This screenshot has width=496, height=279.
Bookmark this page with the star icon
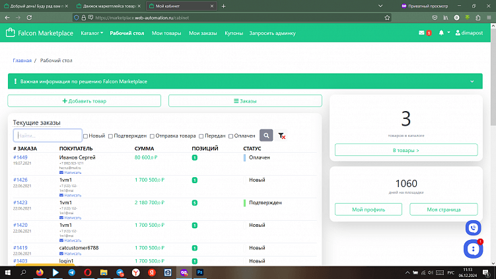(387, 18)
